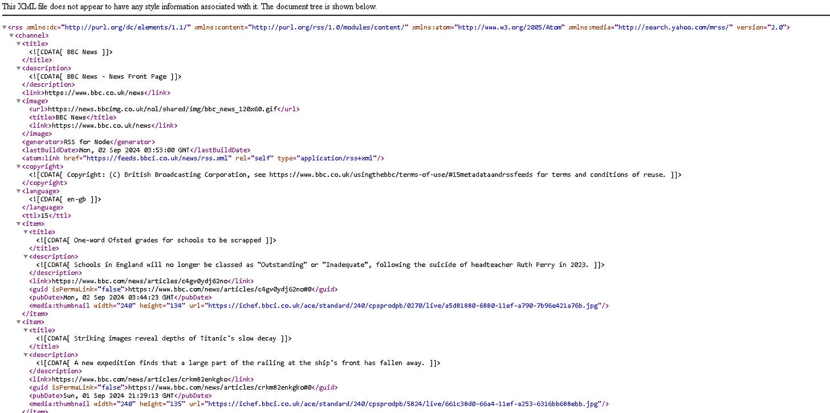Click the xmlns:dc purl.org attribute in rss tag

109,27
